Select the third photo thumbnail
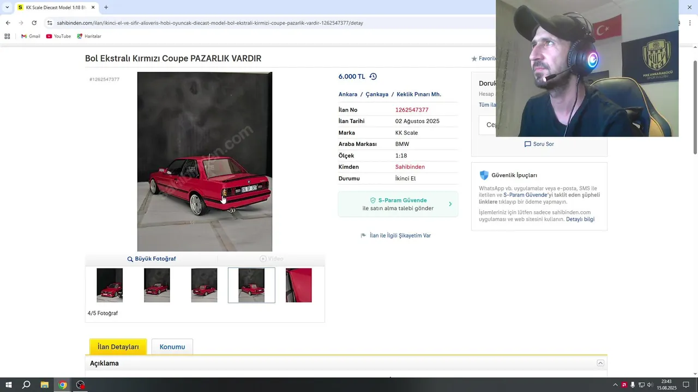 [204, 285]
